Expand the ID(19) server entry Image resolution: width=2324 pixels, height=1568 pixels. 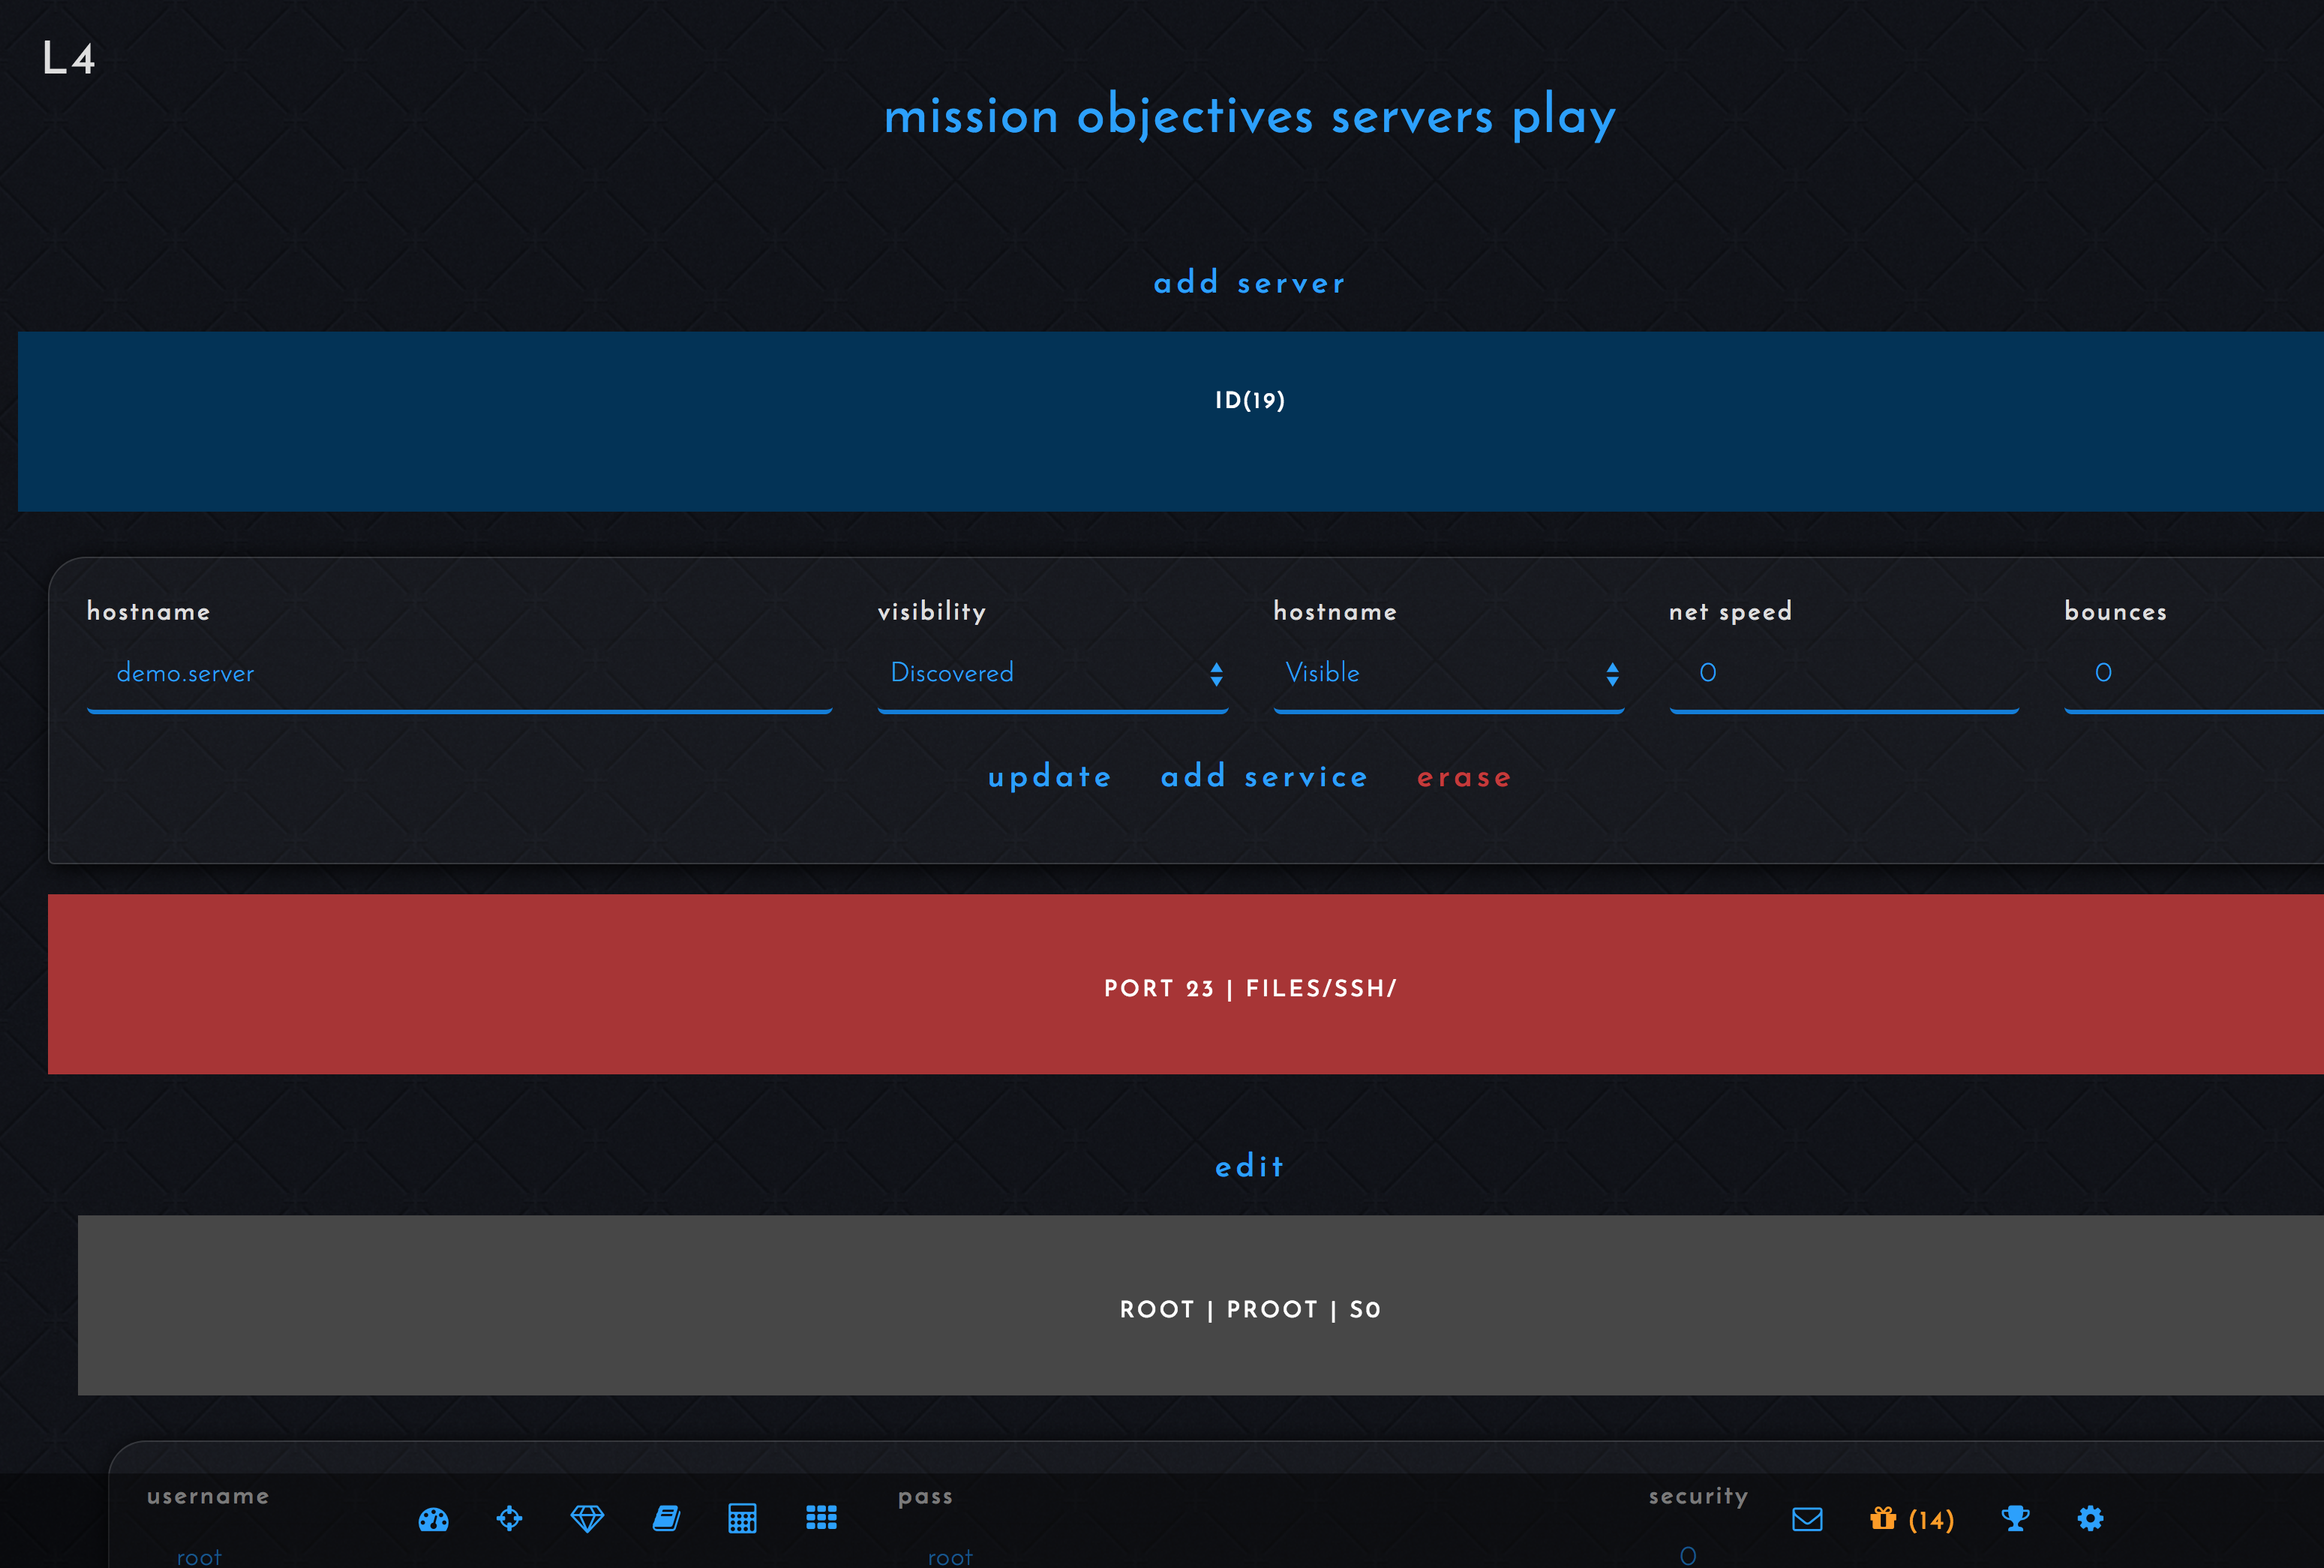click(x=1248, y=400)
